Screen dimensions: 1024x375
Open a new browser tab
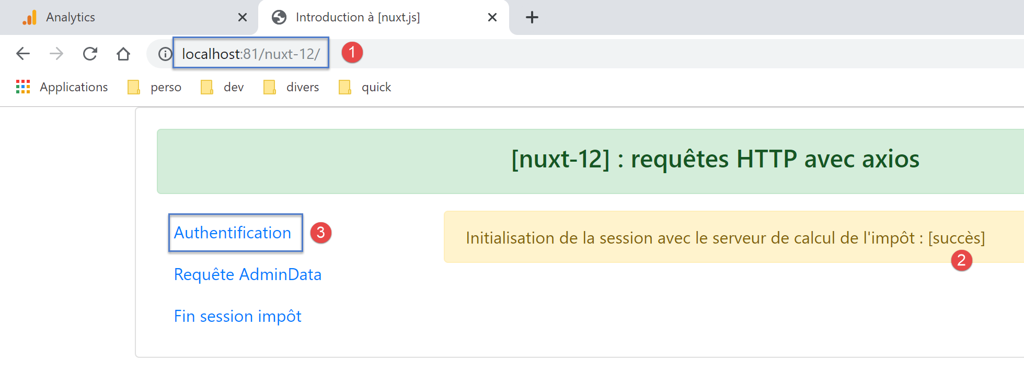(x=532, y=17)
